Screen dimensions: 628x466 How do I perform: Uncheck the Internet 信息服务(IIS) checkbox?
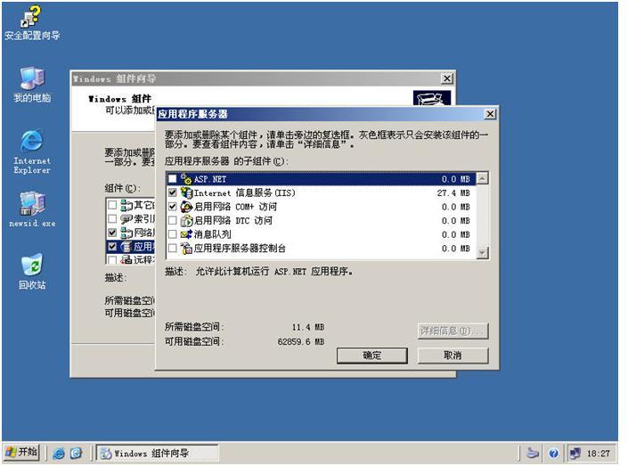(x=172, y=192)
